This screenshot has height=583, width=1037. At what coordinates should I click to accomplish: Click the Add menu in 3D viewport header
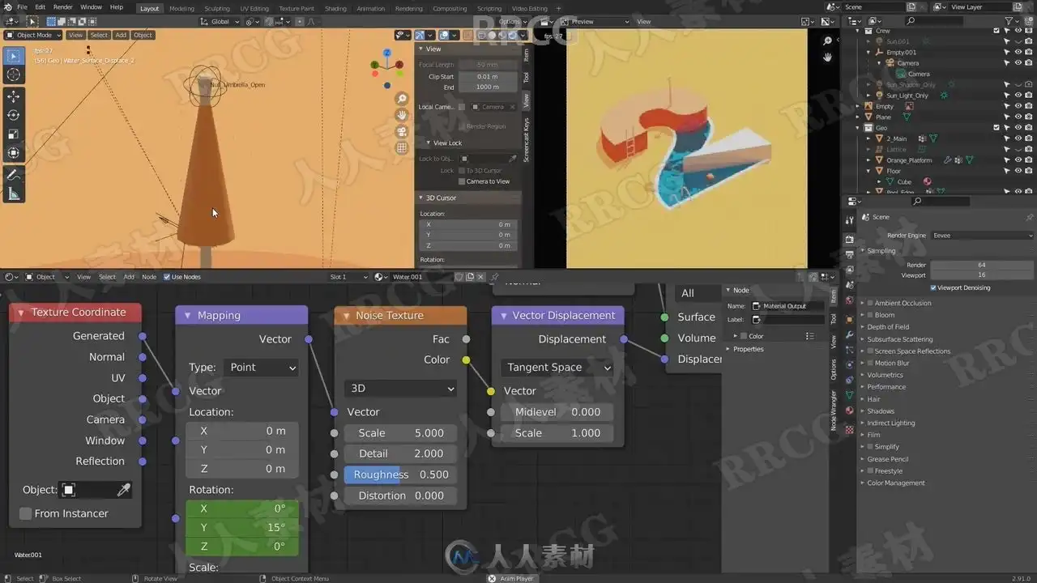[x=121, y=36]
